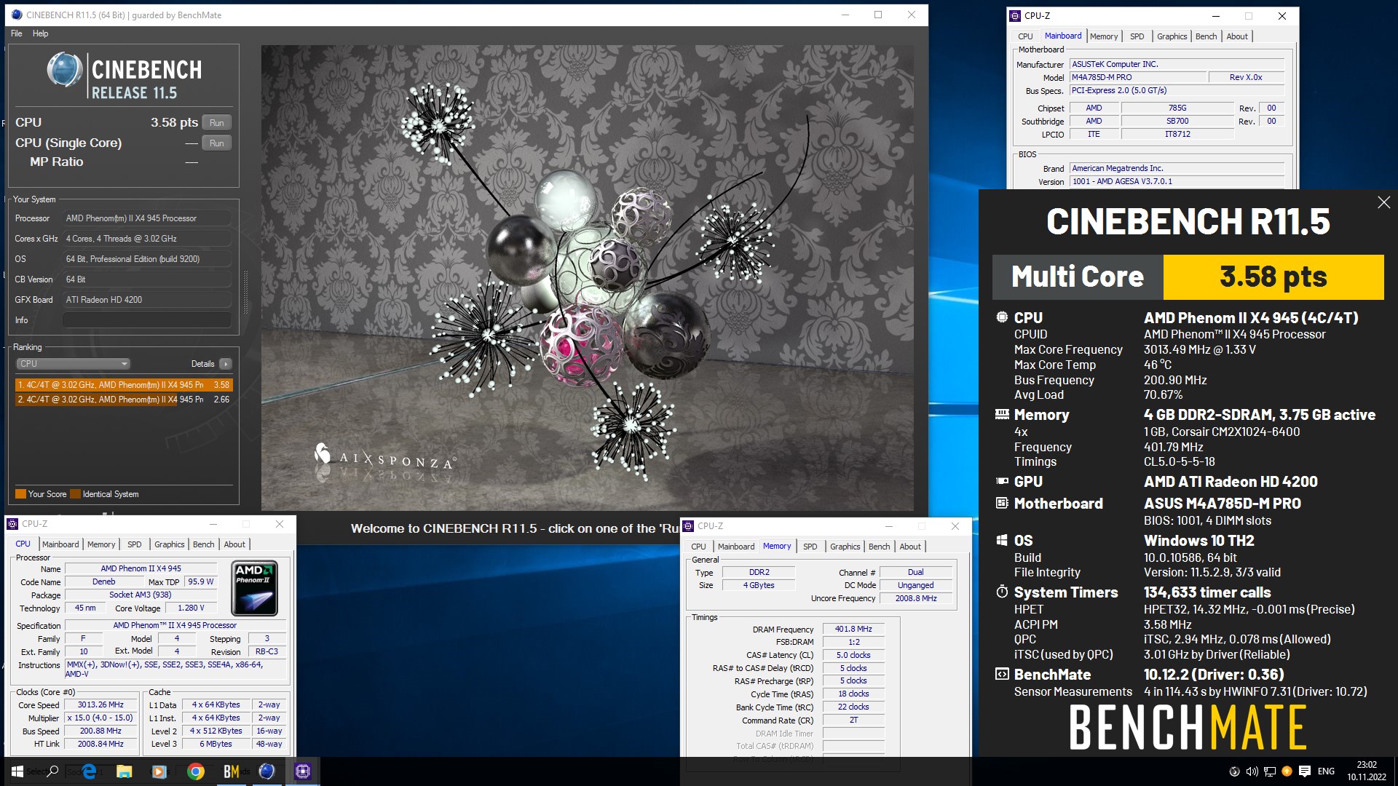Click the Identical System legend swatch
Viewport: 1398px width, 786px height.
coord(75,494)
